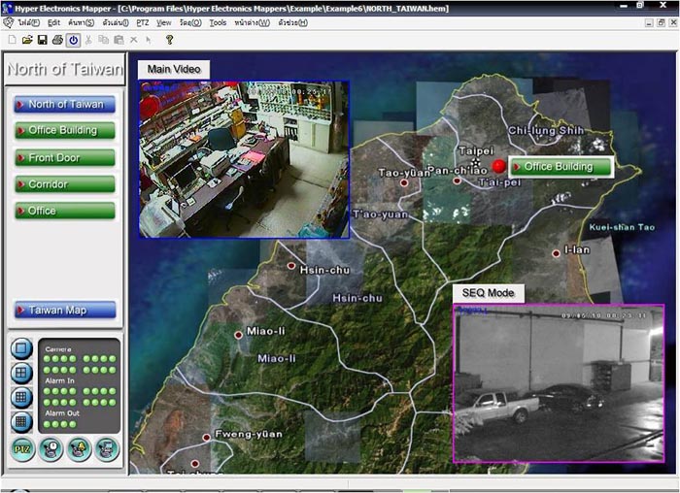680x493 pixels.
Task: Click the North of Taiwan title header
Action: 65,69
